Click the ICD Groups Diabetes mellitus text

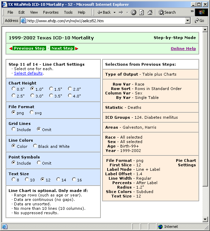(x=141, y=117)
